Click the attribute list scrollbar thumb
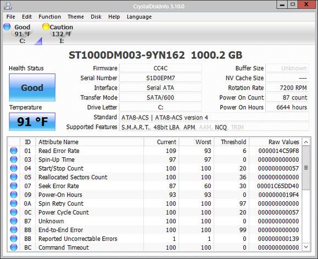Screen dimensions: 318x259 [306, 168]
